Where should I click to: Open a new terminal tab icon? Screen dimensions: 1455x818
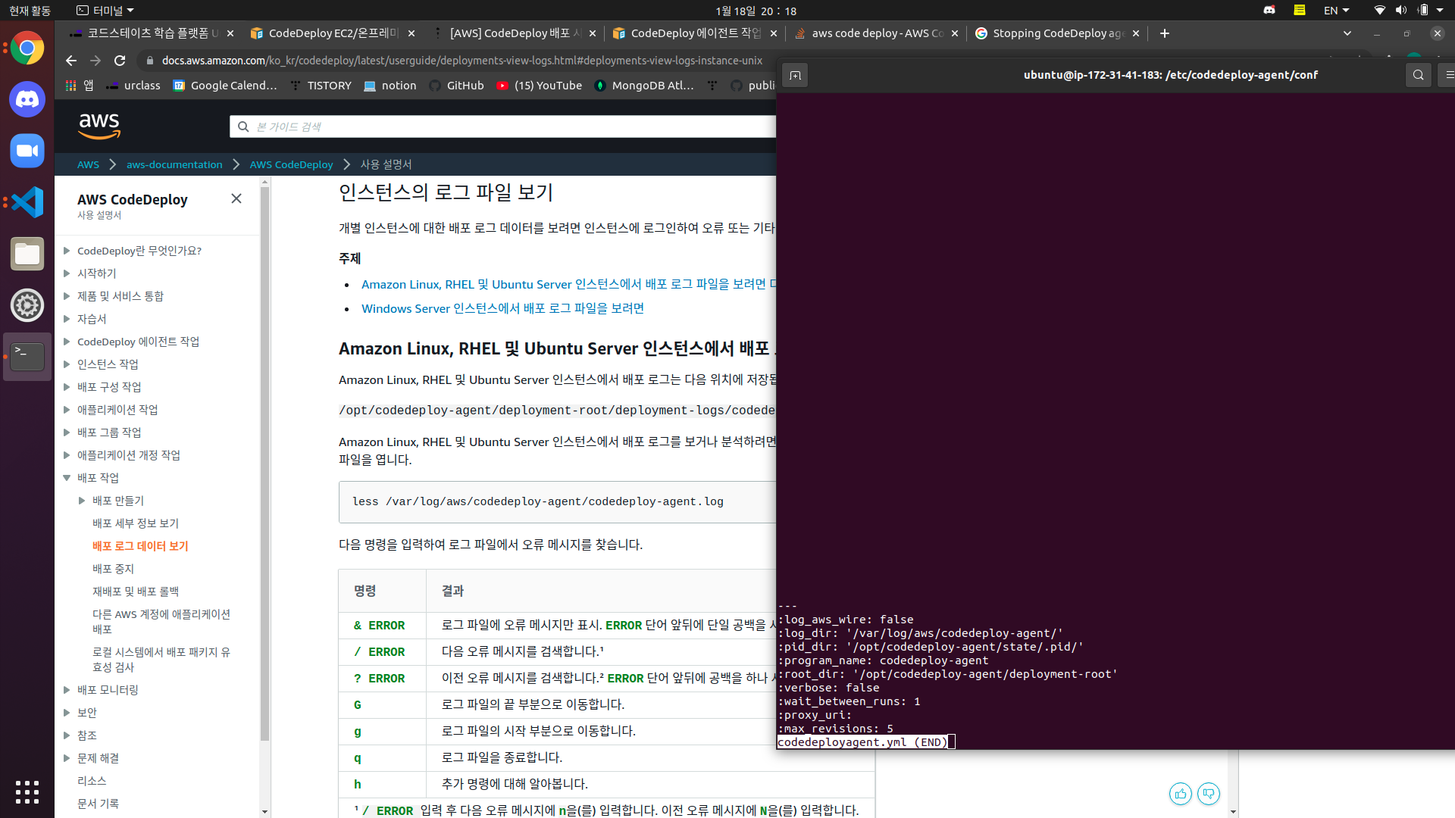795,75
